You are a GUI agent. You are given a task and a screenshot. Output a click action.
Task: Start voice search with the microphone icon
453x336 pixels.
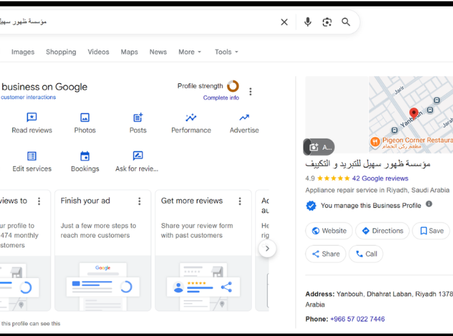[x=307, y=22]
